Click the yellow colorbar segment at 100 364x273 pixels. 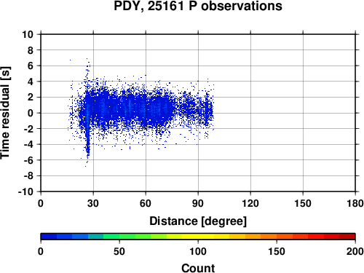[x=198, y=237]
